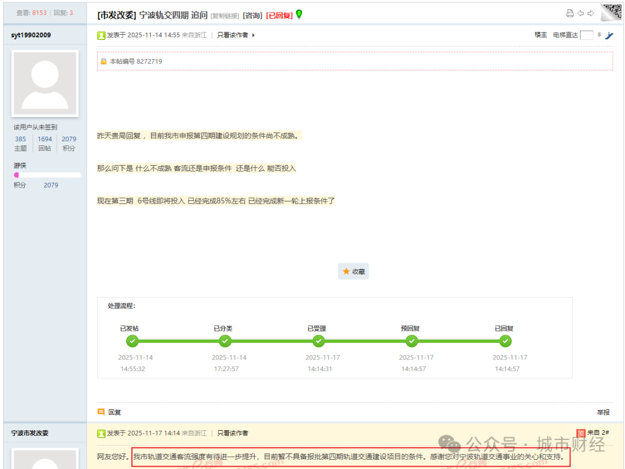The width and height of the screenshot is (625, 469).
Task: Go to next thread arrow icon
Action: point(591,13)
